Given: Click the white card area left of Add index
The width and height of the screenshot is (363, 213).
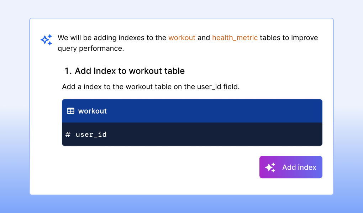Looking at the screenshot, I should (x=160, y=167).
